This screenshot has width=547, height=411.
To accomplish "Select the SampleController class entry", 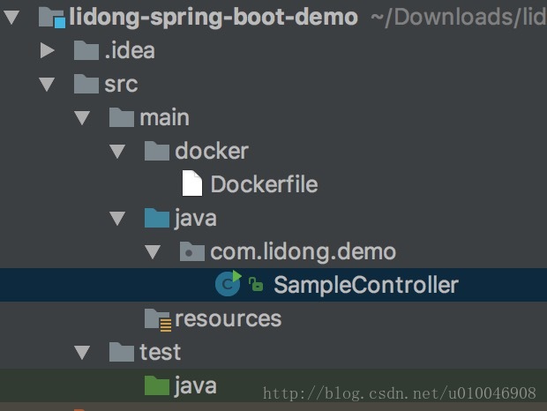I will point(365,285).
